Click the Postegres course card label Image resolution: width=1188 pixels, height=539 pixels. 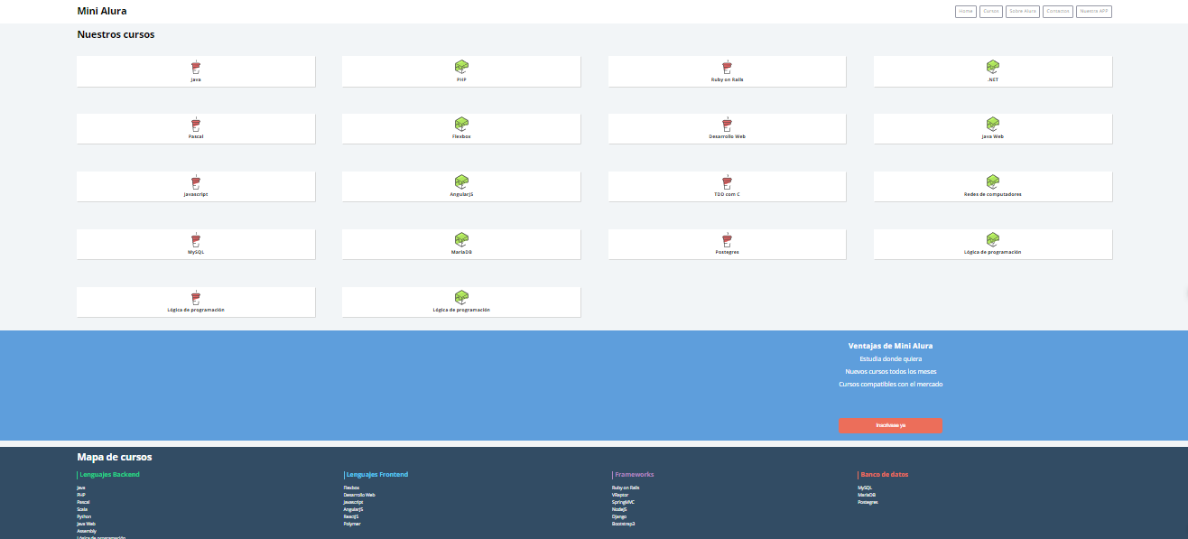click(727, 252)
